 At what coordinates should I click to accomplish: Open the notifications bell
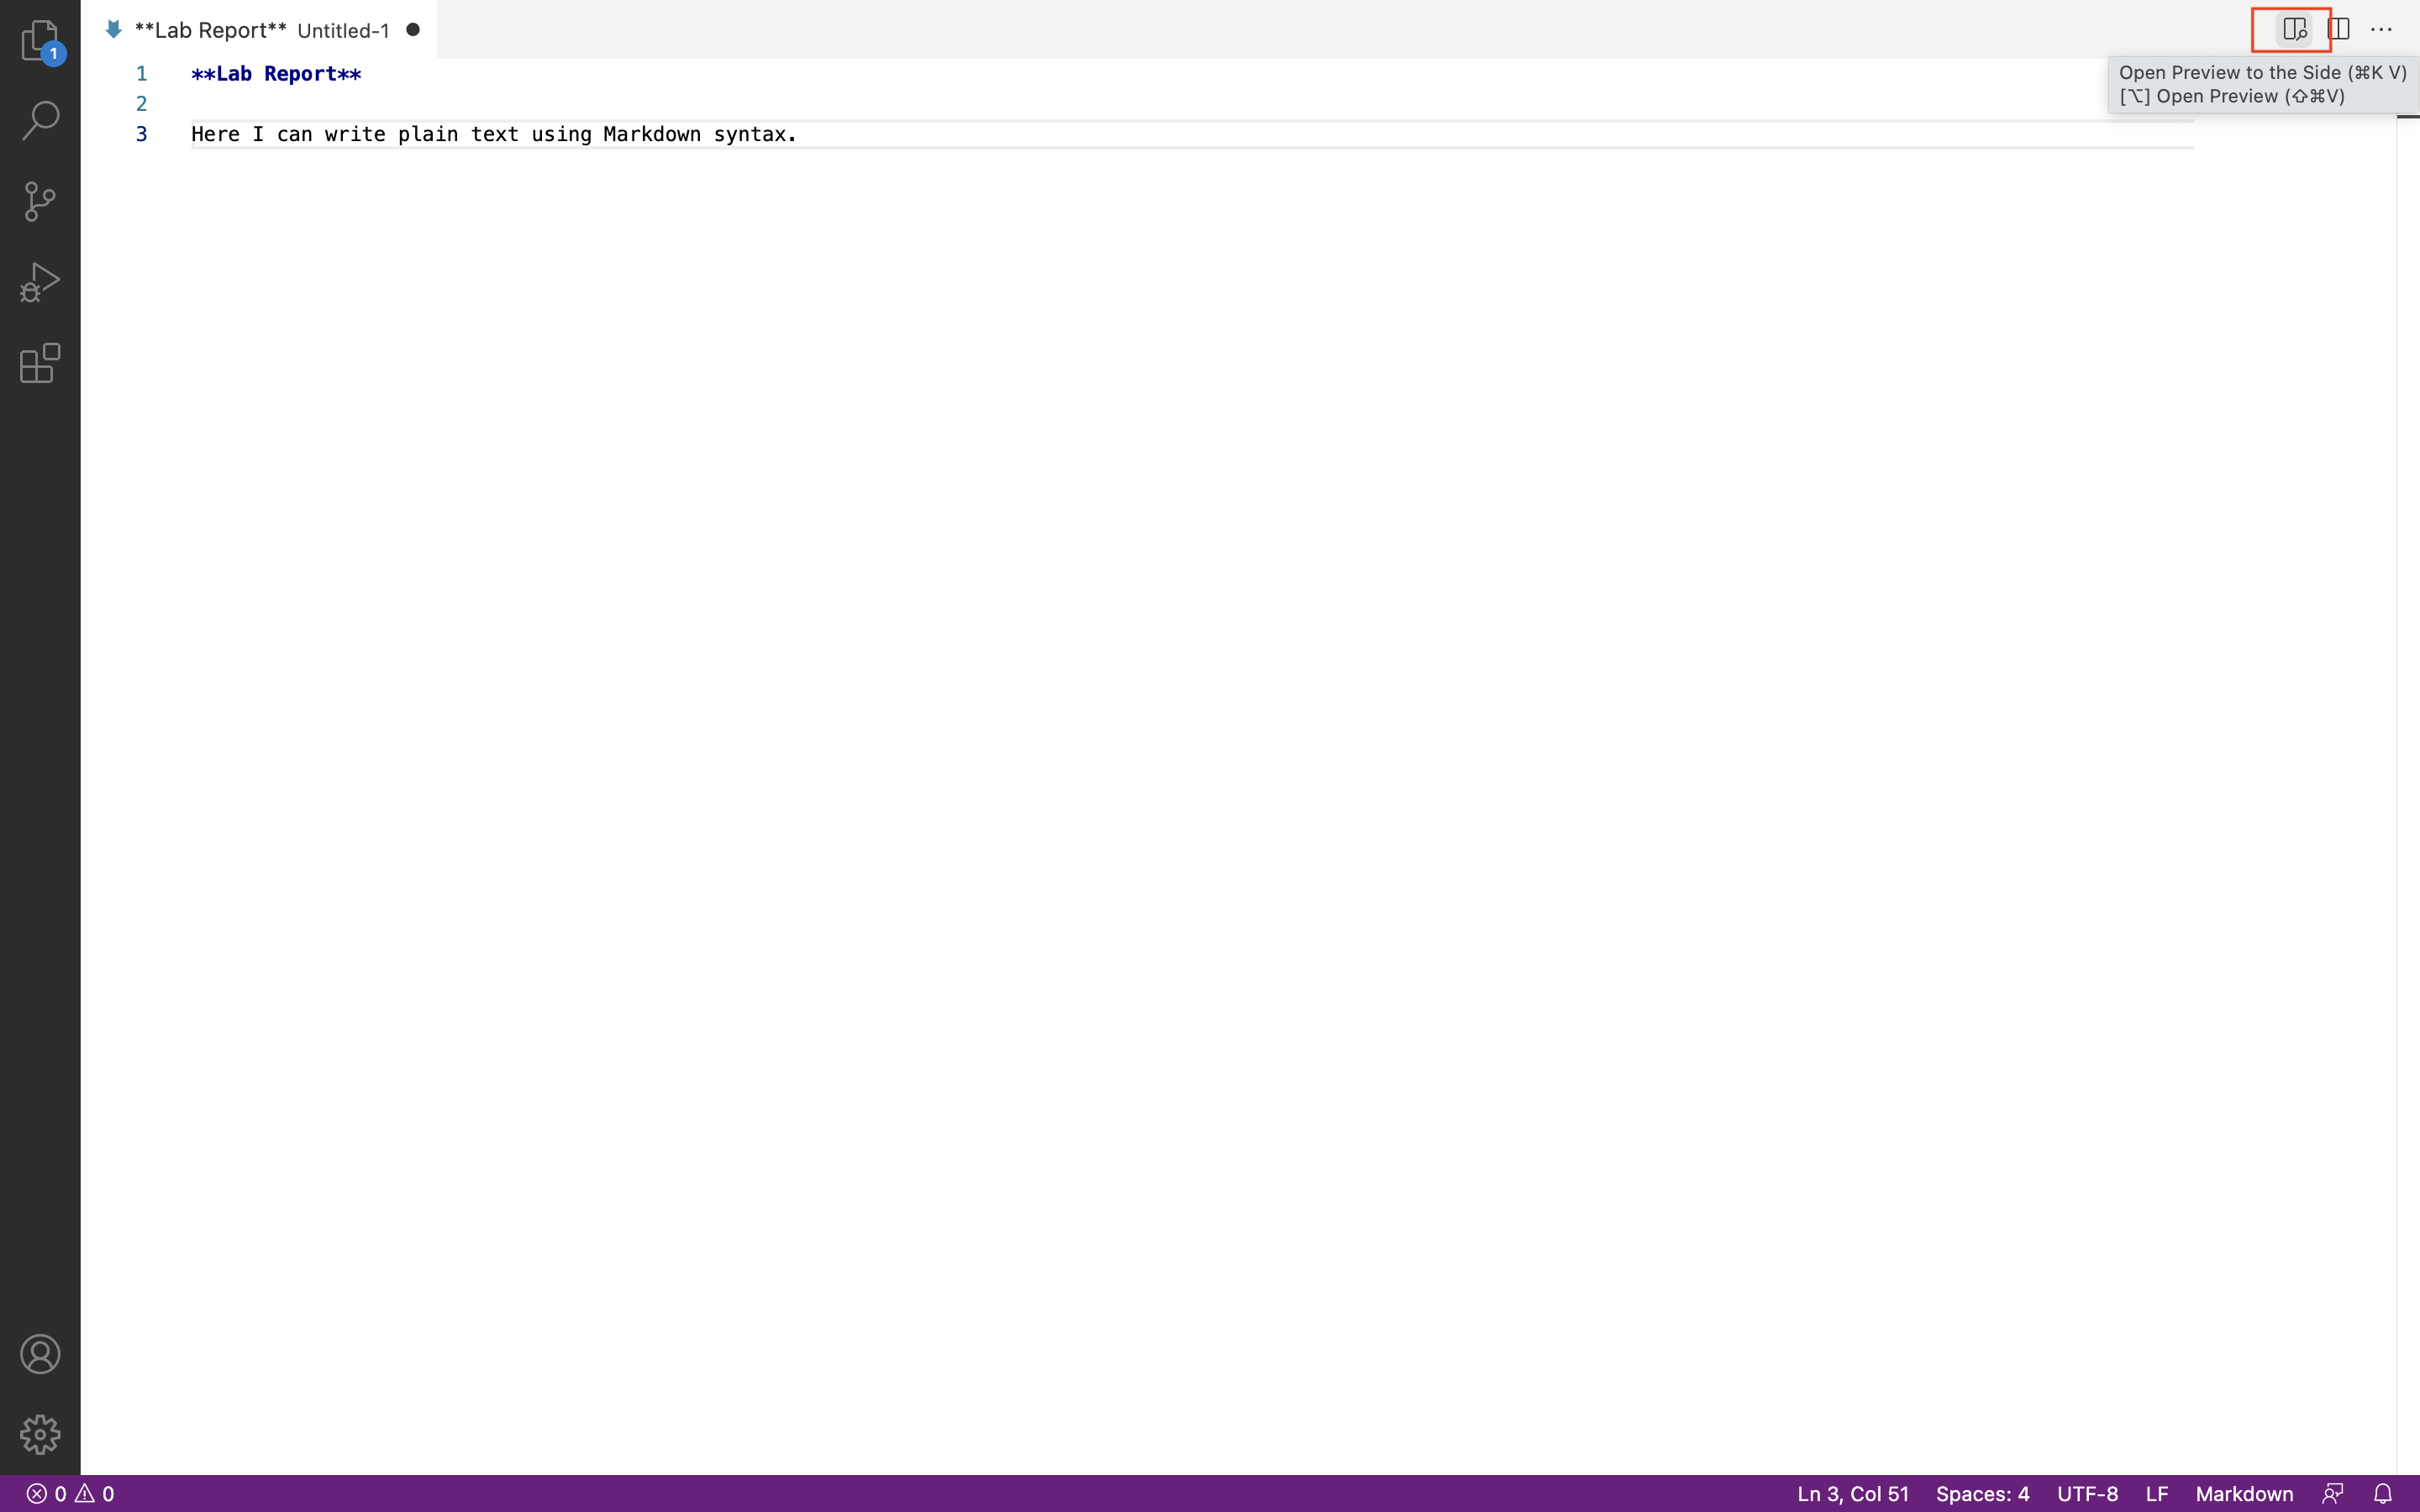2383,1493
